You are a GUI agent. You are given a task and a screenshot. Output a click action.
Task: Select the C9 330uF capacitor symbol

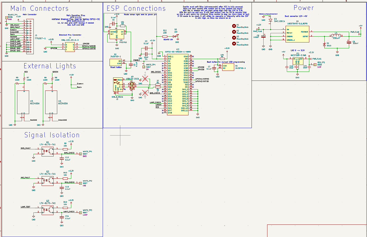[349, 42]
